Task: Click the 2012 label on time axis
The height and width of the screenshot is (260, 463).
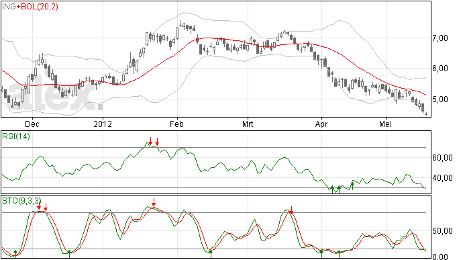Action: 103,124
